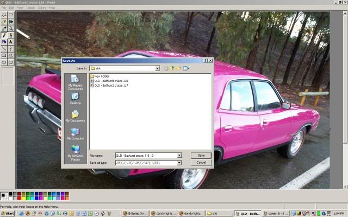The width and height of the screenshot is (348, 217).
Task: Go back using the Save As back icon
Action: coord(166,68)
